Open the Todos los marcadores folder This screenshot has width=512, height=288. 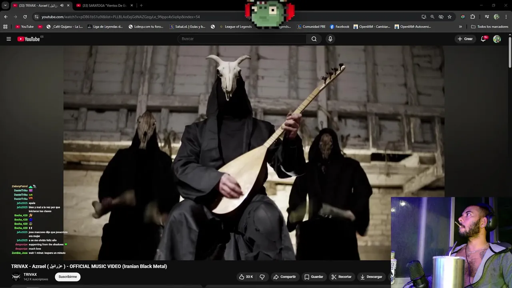(490, 27)
